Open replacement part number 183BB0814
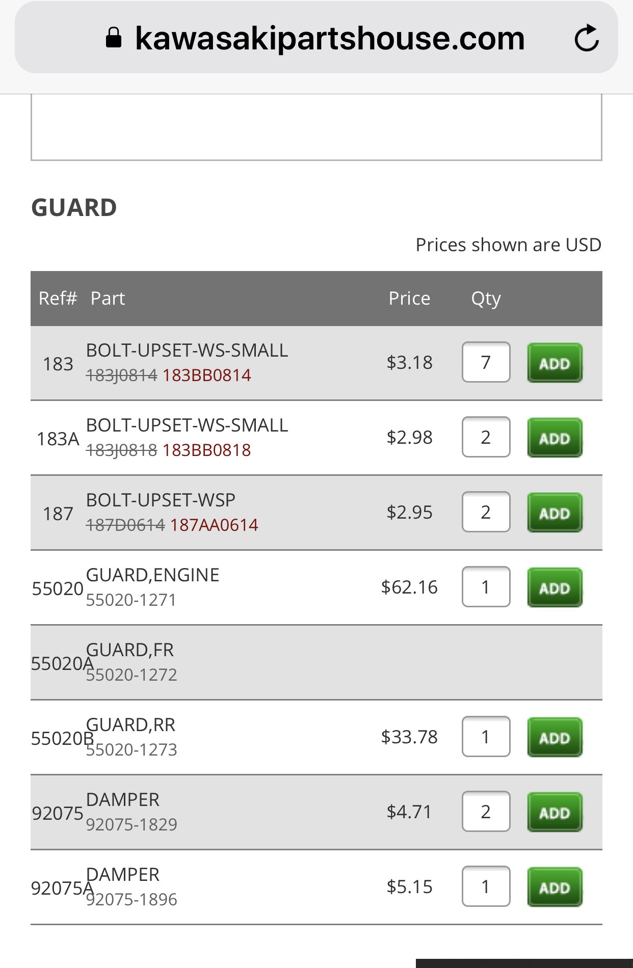633x968 pixels. click(x=206, y=375)
